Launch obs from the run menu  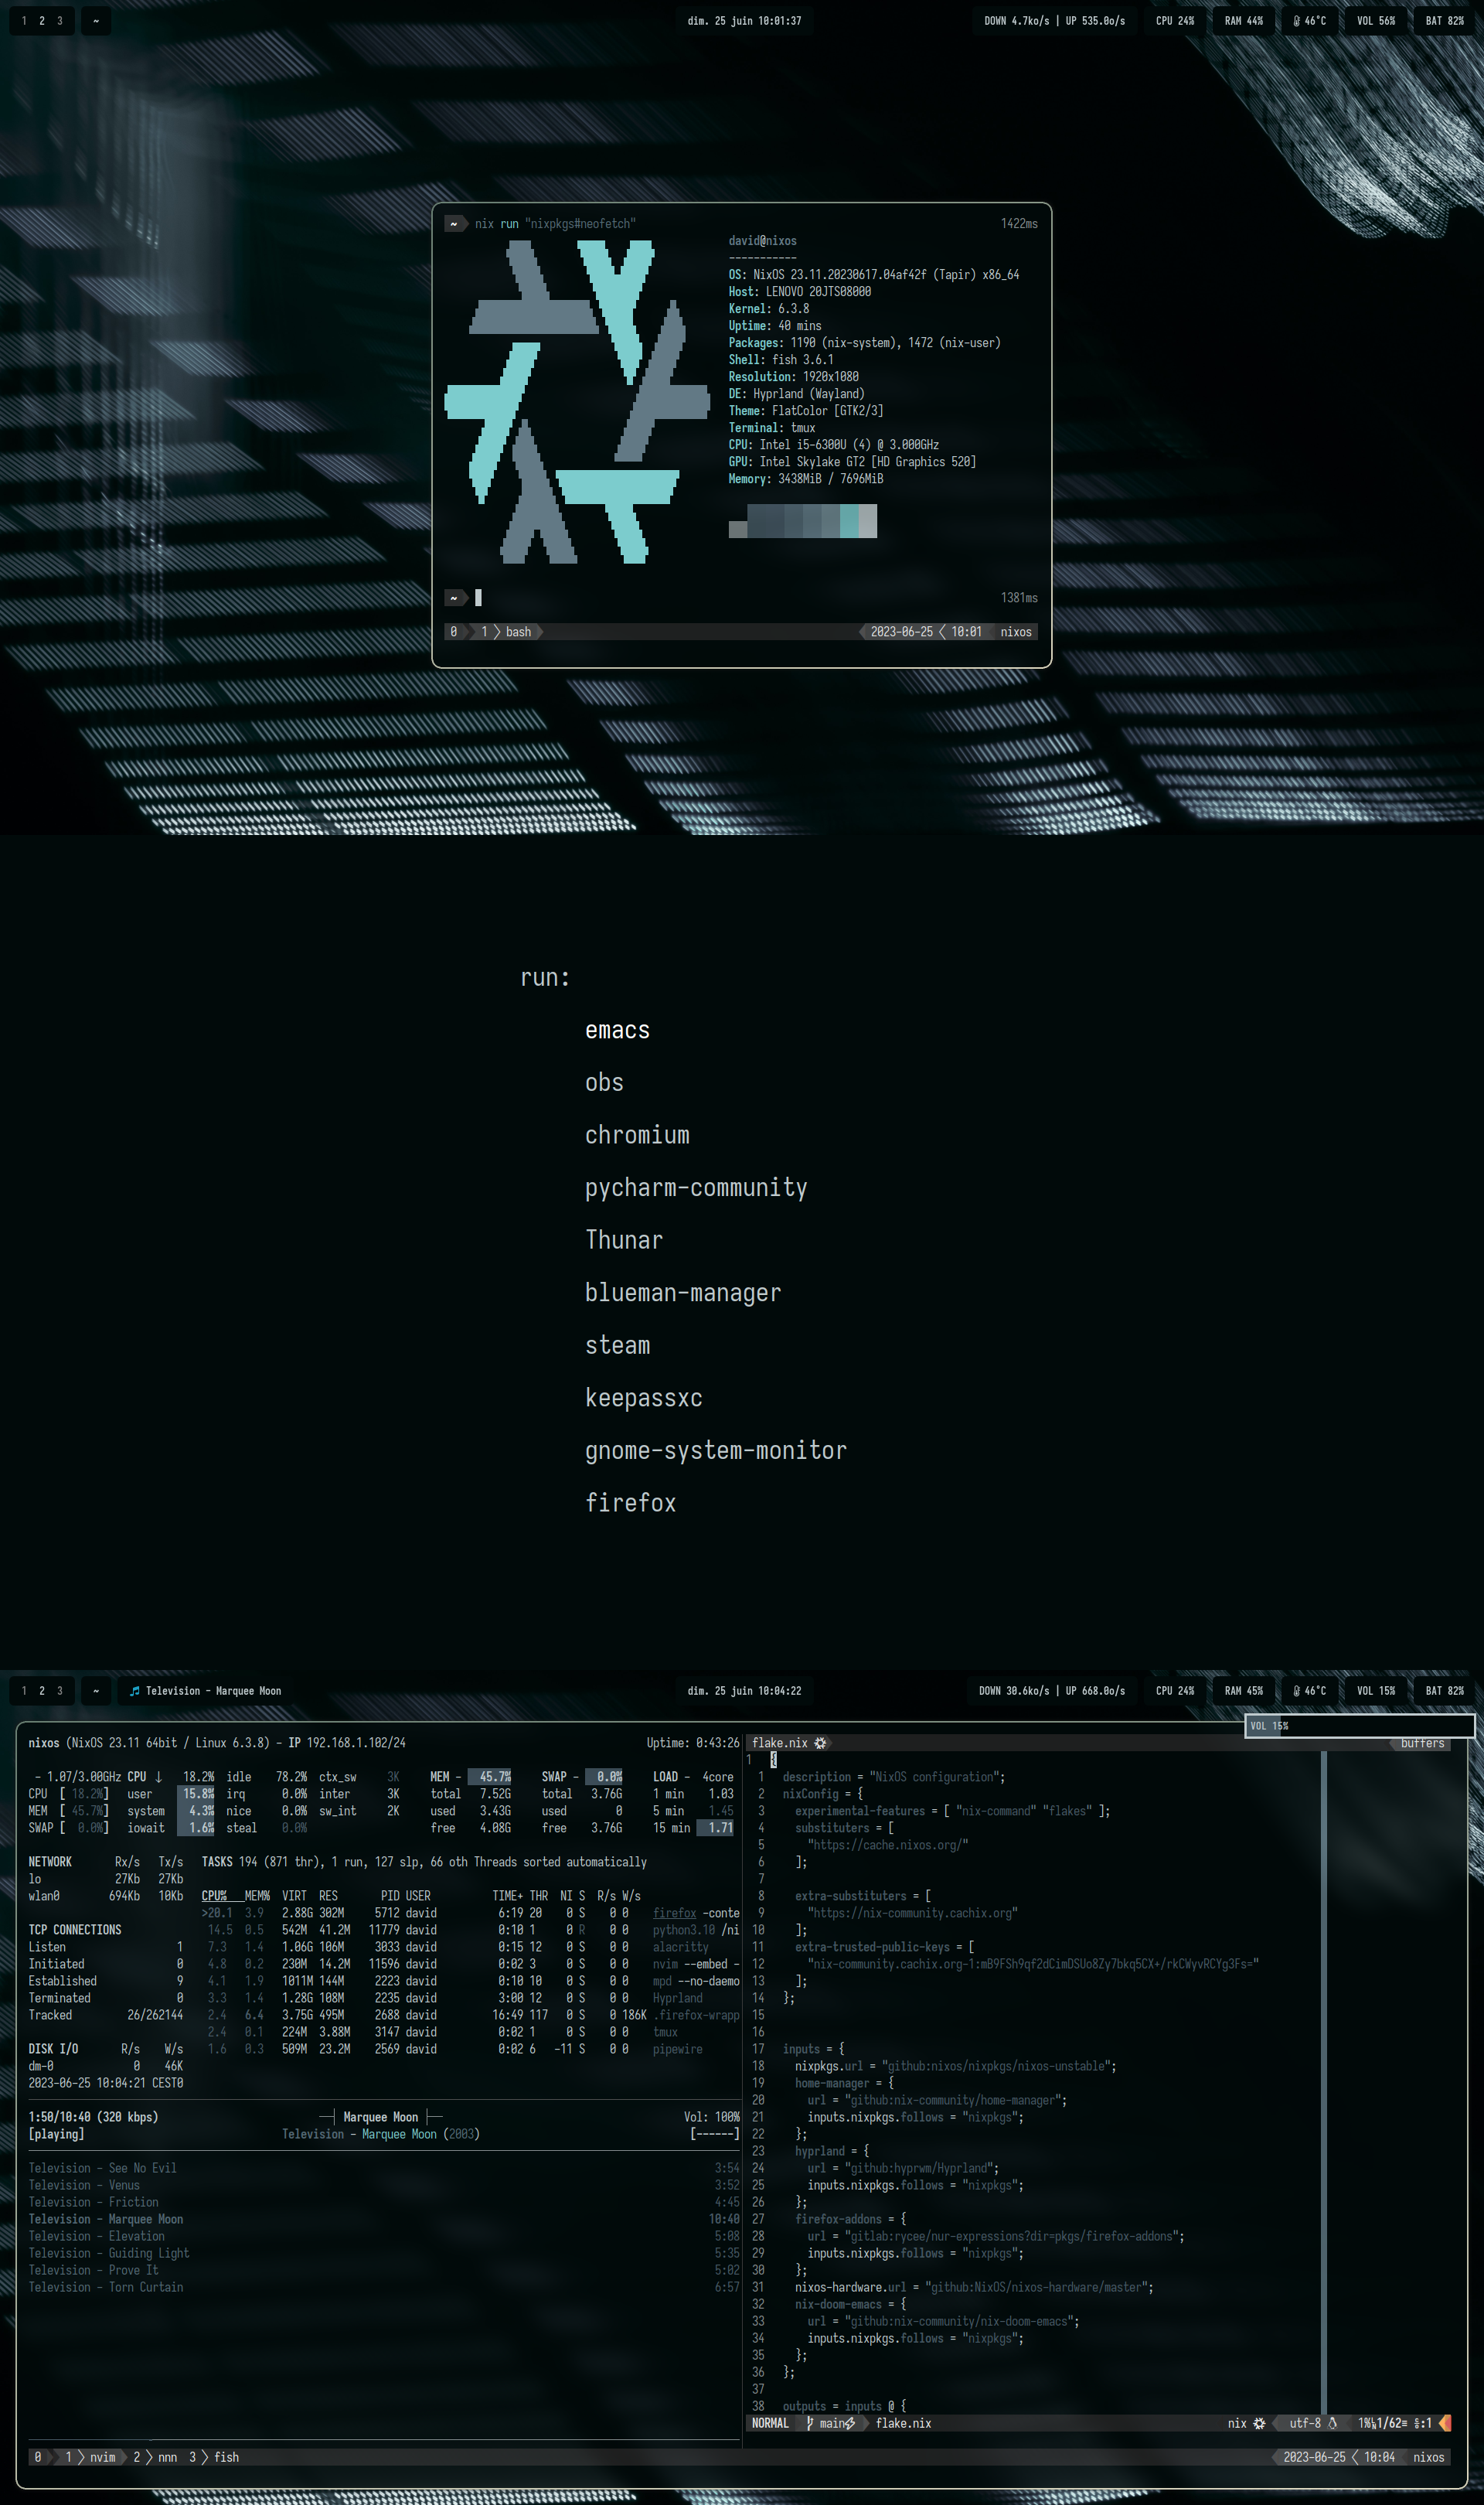[604, 1083]
